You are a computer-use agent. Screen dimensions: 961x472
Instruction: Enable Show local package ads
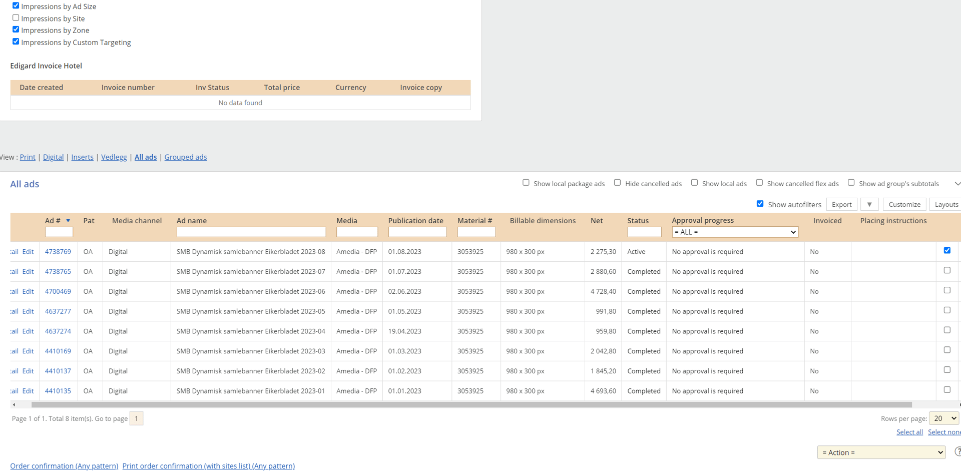point(526,183)
